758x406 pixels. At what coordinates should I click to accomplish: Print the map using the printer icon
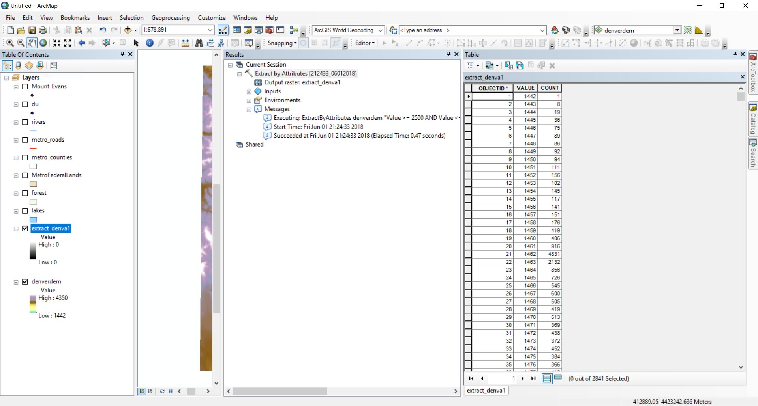coord(43,30)
